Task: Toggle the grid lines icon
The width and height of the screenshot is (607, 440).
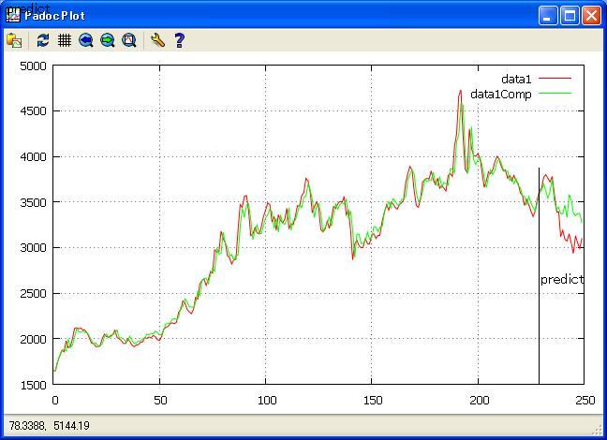Action: 65,40
